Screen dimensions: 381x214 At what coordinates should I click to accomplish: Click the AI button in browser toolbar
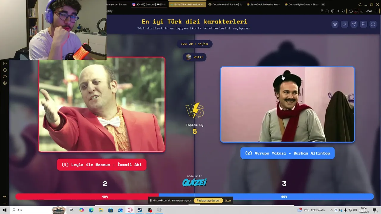[369, 11]
